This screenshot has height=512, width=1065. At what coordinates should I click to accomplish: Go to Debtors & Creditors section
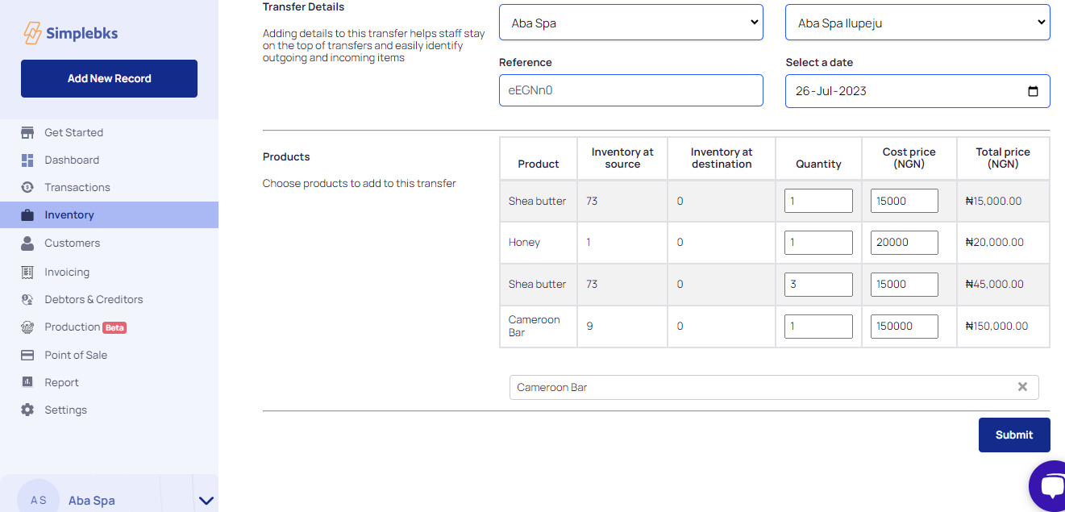tap(94, 299)
